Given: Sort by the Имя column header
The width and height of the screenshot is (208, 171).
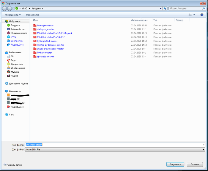Looking at the screenshot, I should 35,20.
